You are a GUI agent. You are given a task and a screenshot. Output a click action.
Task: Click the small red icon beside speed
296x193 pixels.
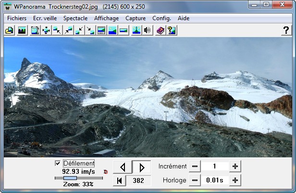point(106,172)
